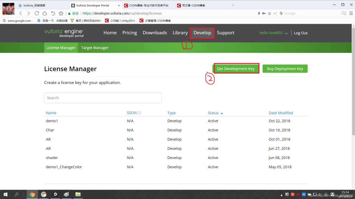
Task: Open the shader license
Action: 52,158
